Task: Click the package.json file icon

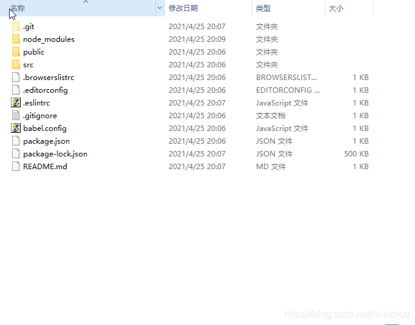Action: tap(16, 141)
